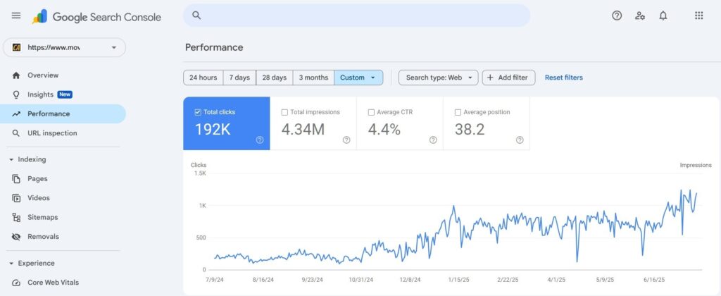Enable the Average CTR checkbox
The height and width of the screenshot is (296, 721).
pyautogui.click(x=371, y=112)
